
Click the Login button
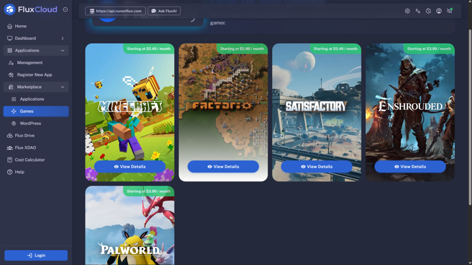point(36,255)
